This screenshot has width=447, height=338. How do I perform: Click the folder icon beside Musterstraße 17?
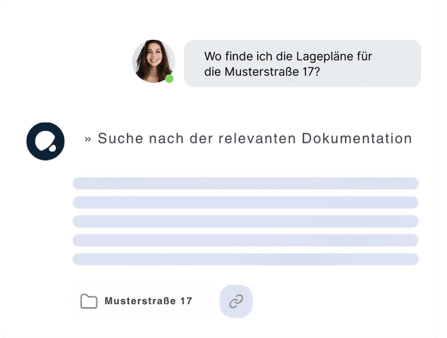(x=89, y=301)
